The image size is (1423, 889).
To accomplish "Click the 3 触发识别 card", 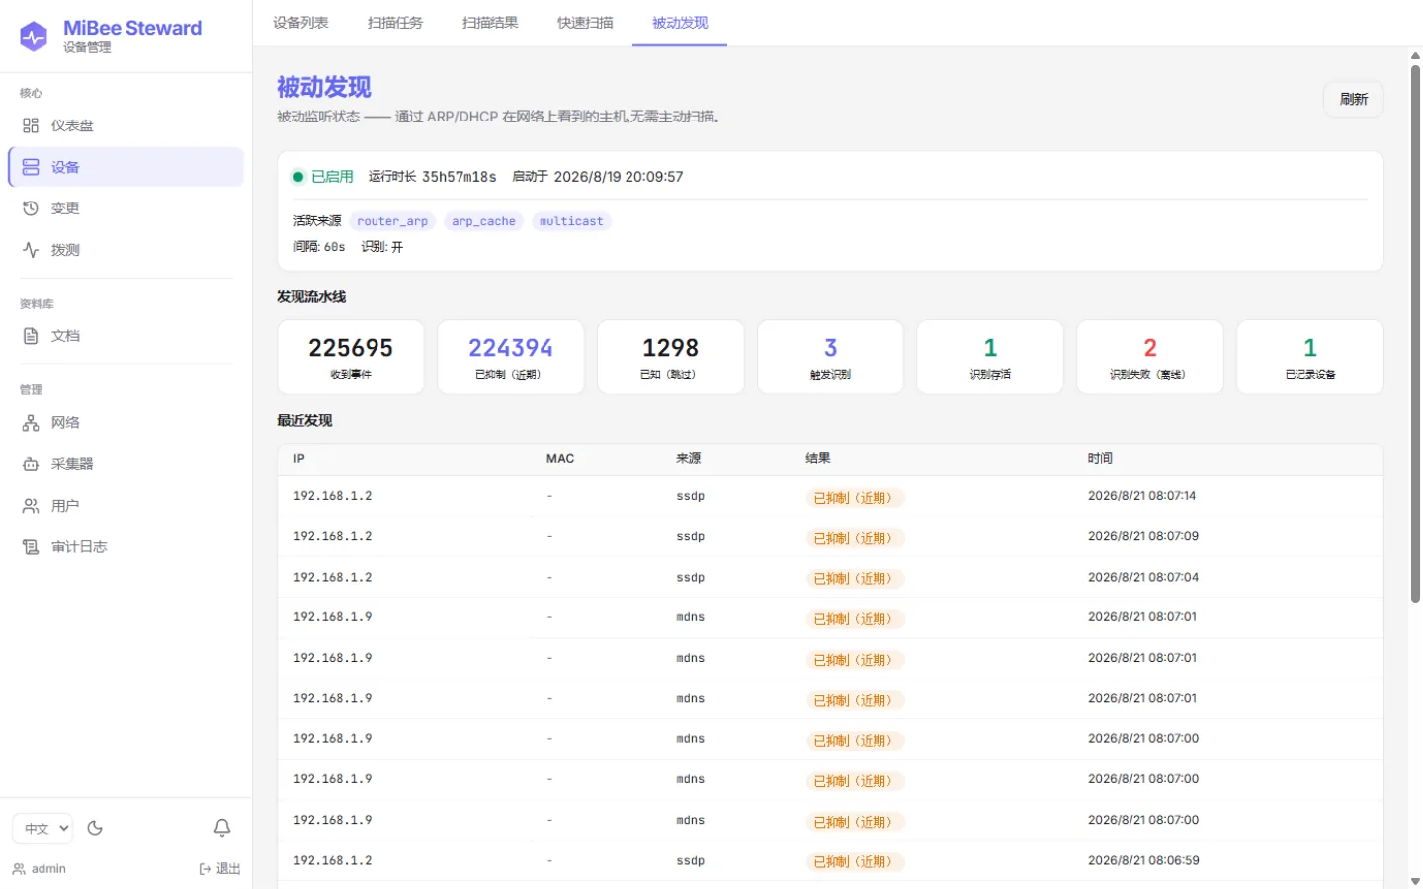I will pyautogui.click(x=830, y=357).
